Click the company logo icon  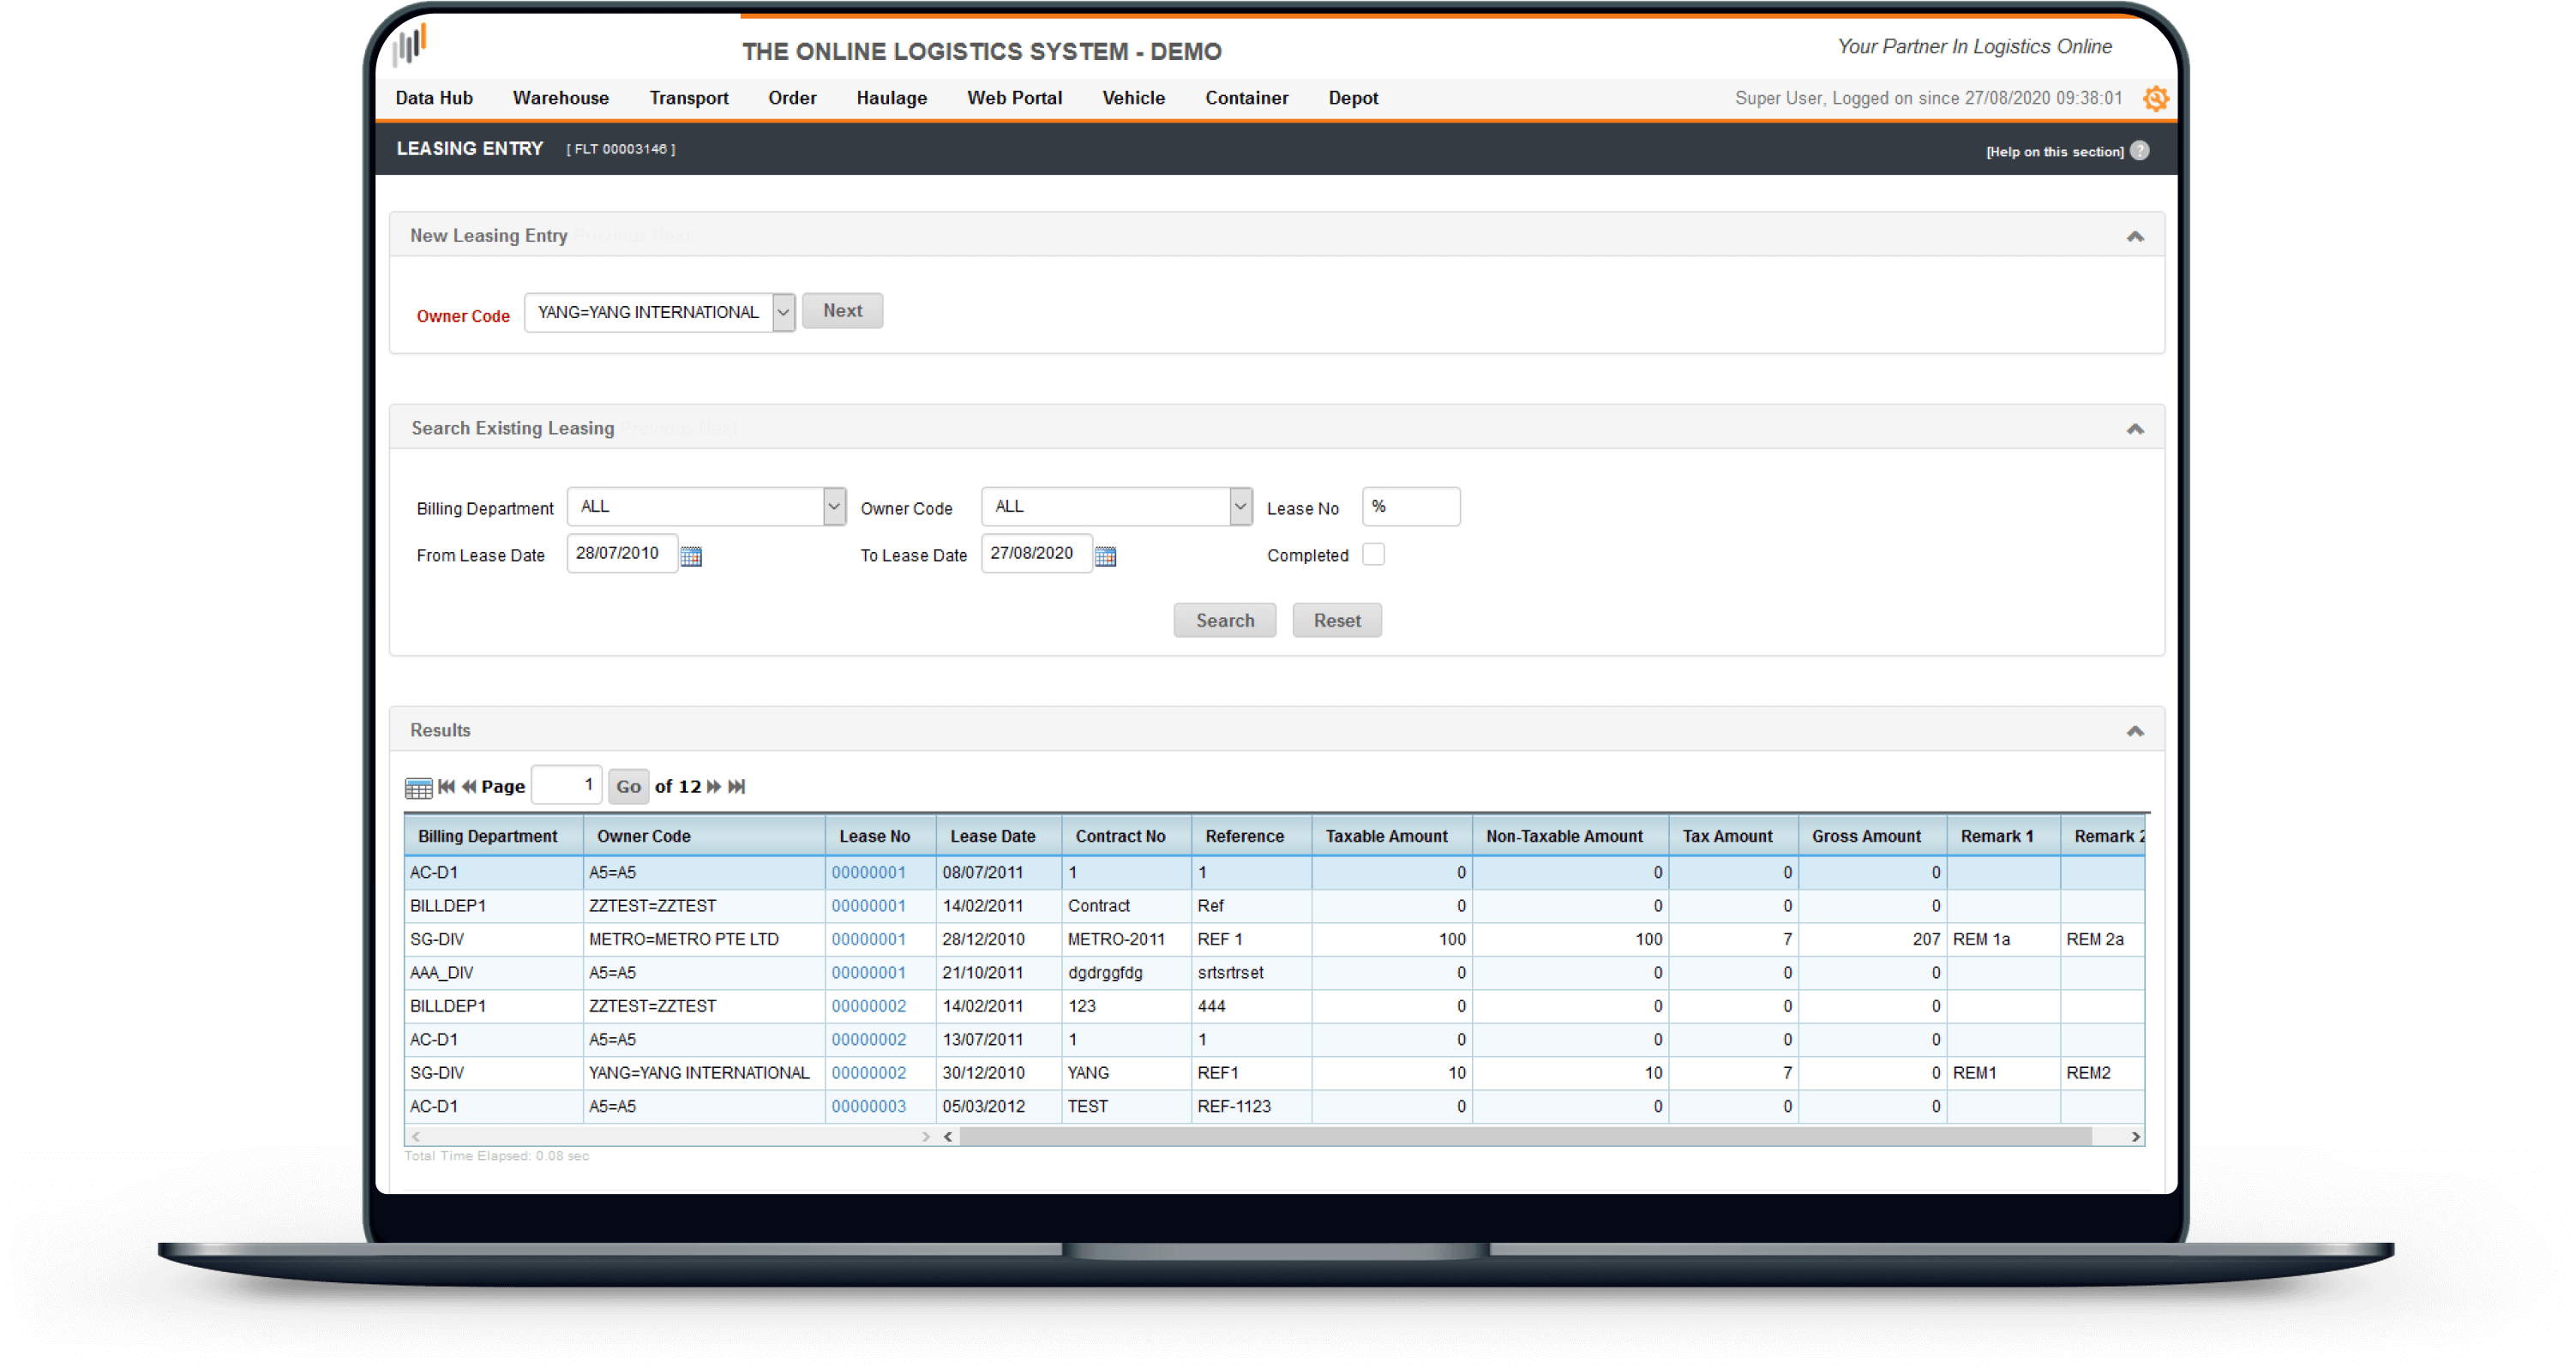click(410, 45)
